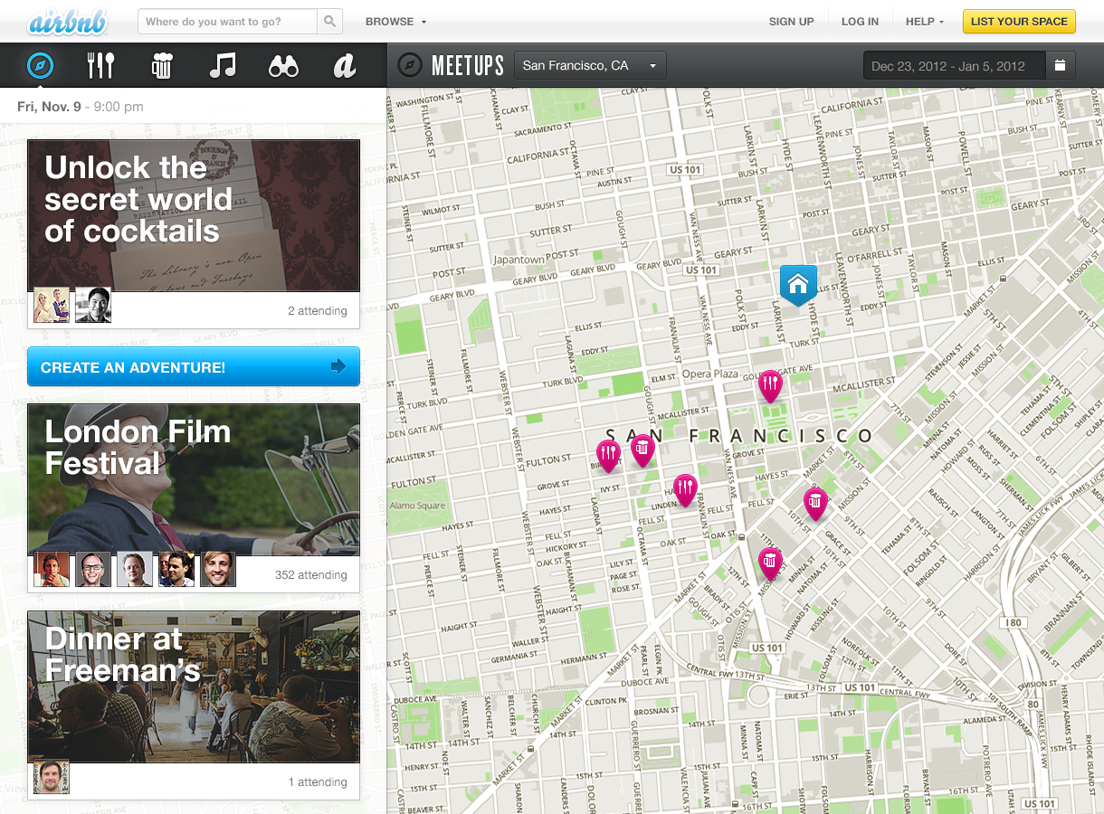
Task: Click the SIGN UP link
Action: click(791, 21)
